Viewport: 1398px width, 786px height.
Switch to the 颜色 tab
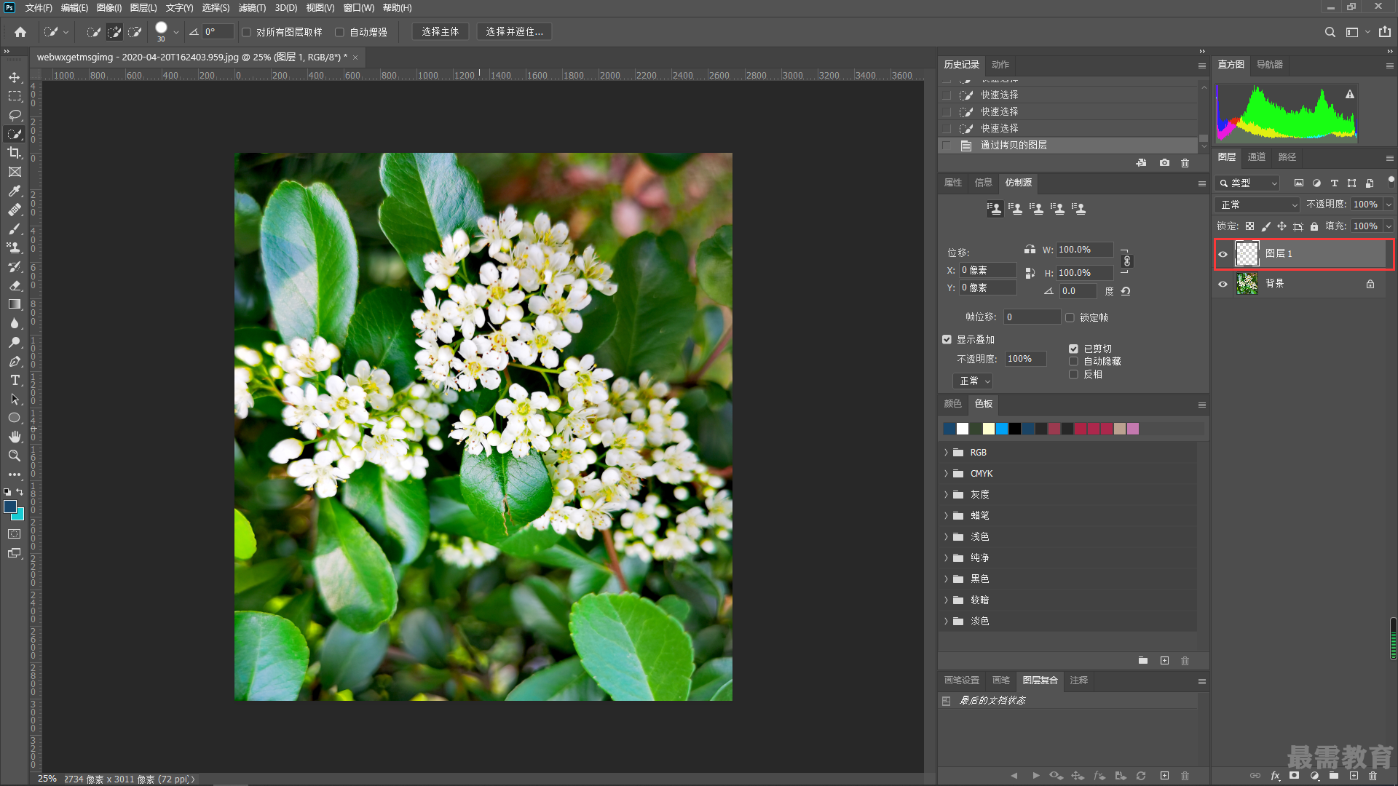coord(952,404)
